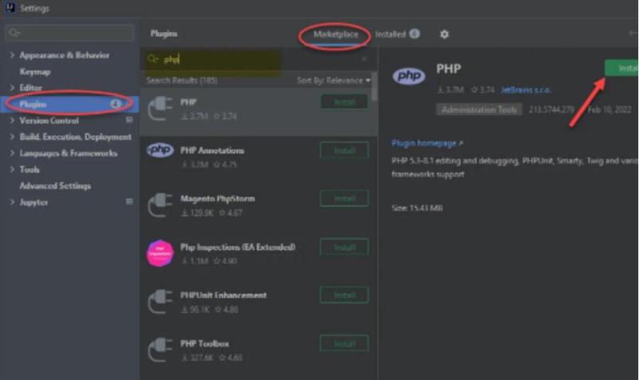Click the PHP Annotations plugin icon
Viewport: 639px width, 380px height.
(161, 150)
